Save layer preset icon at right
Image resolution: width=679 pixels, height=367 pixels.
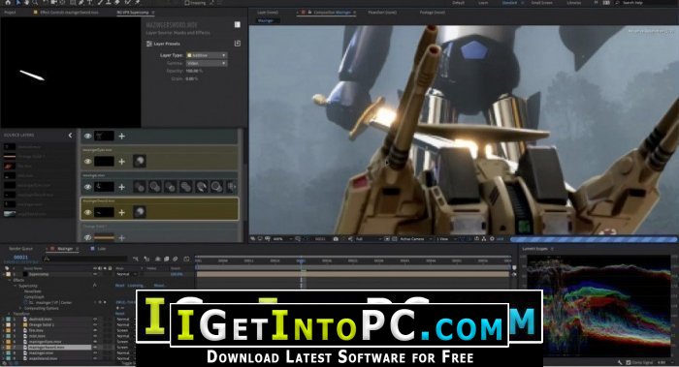238,44
